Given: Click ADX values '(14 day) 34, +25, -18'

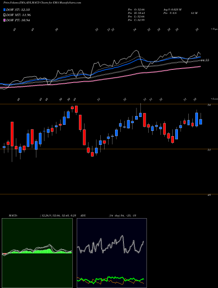Looking at the screenshot, I should 122,216.
